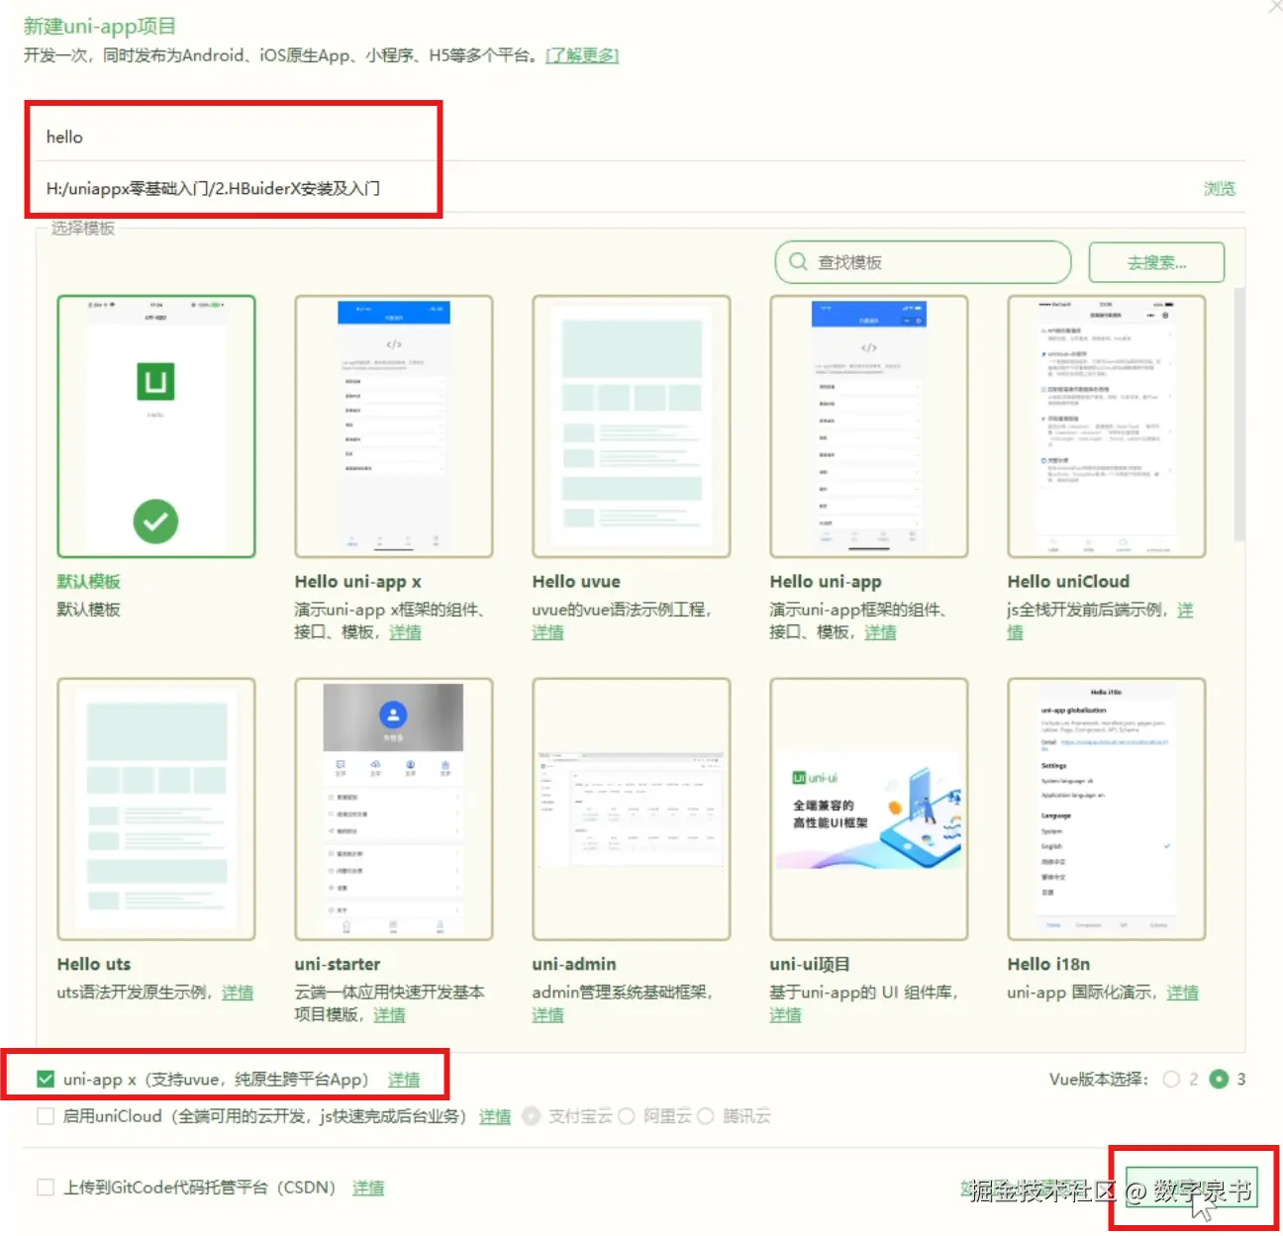Select the Hello uni-app template thumbnail
The image size is (1283, 1236).
click(x=868, y=426)
